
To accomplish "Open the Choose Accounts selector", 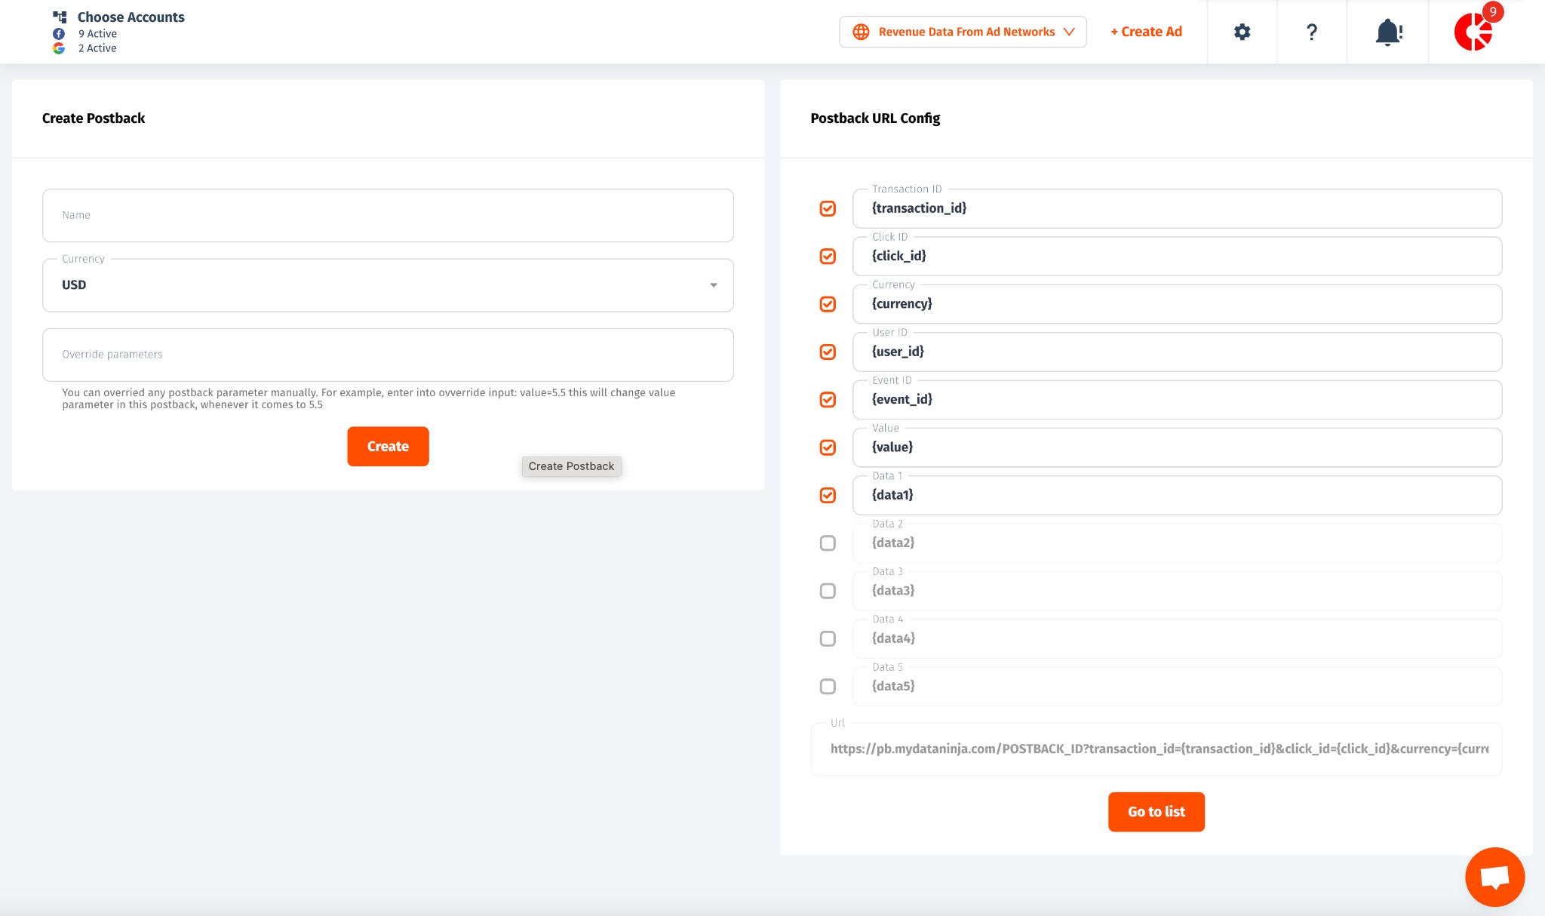I will coord(131,17).
